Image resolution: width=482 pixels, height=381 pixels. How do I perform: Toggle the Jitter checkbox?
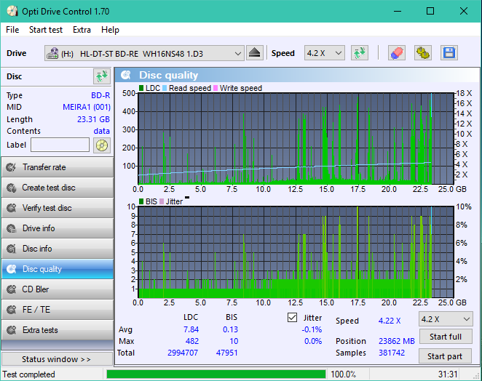coord(293,318)
